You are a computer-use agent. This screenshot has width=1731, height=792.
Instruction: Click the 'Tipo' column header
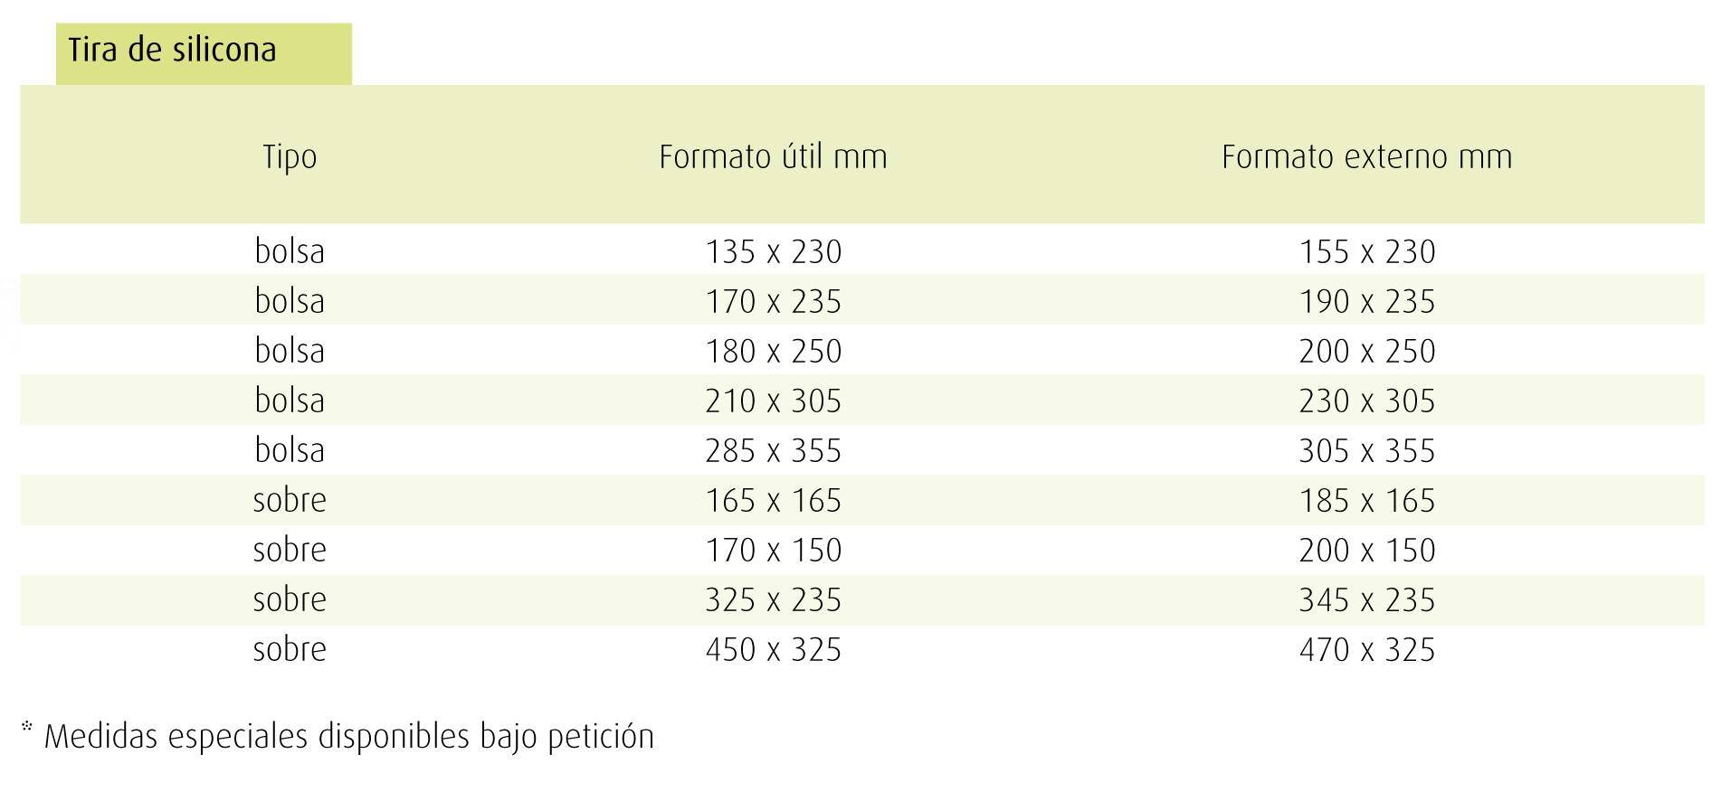(x=290, y=157)
